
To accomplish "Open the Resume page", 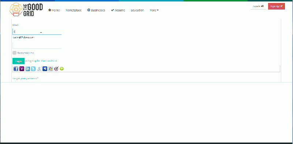I will click(118, 10).
